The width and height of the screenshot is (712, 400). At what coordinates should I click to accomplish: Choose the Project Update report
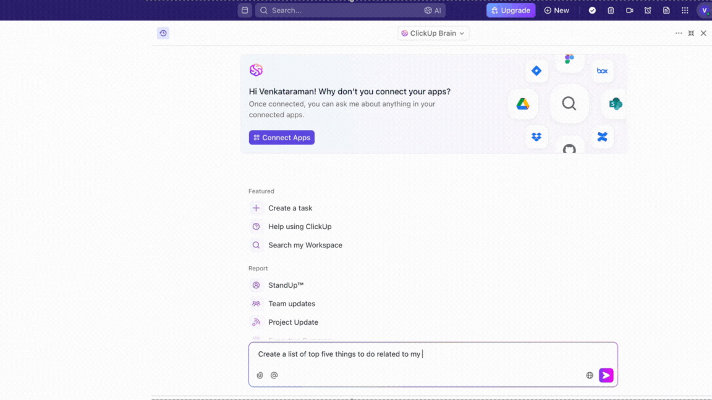[x=293, y=322]
